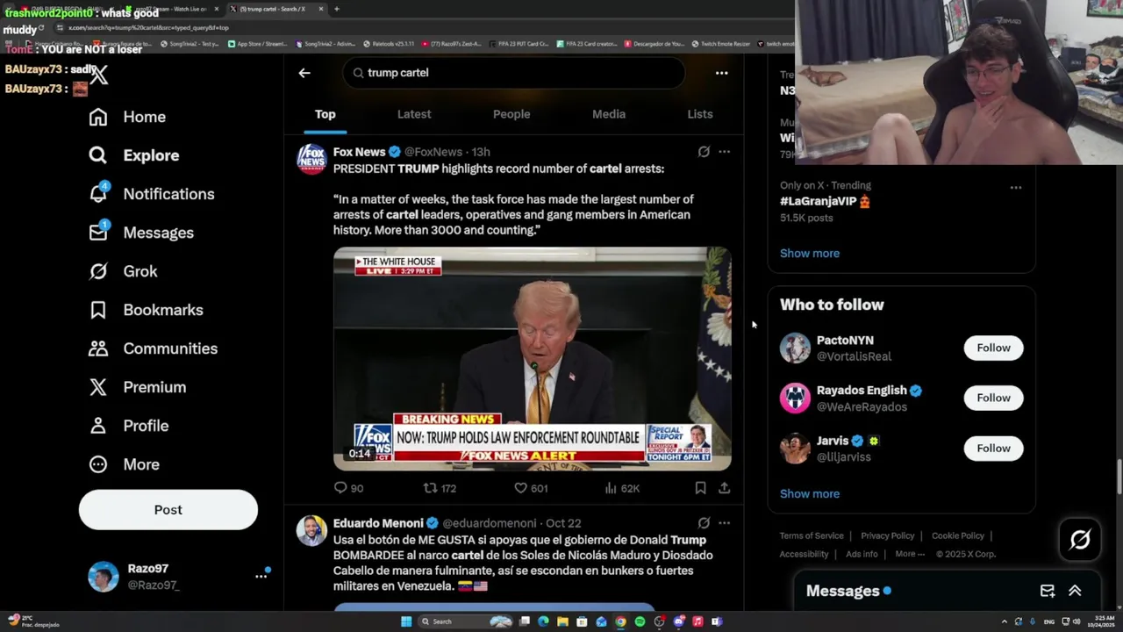Open the Fox News account name link

(x=359, y=152)
